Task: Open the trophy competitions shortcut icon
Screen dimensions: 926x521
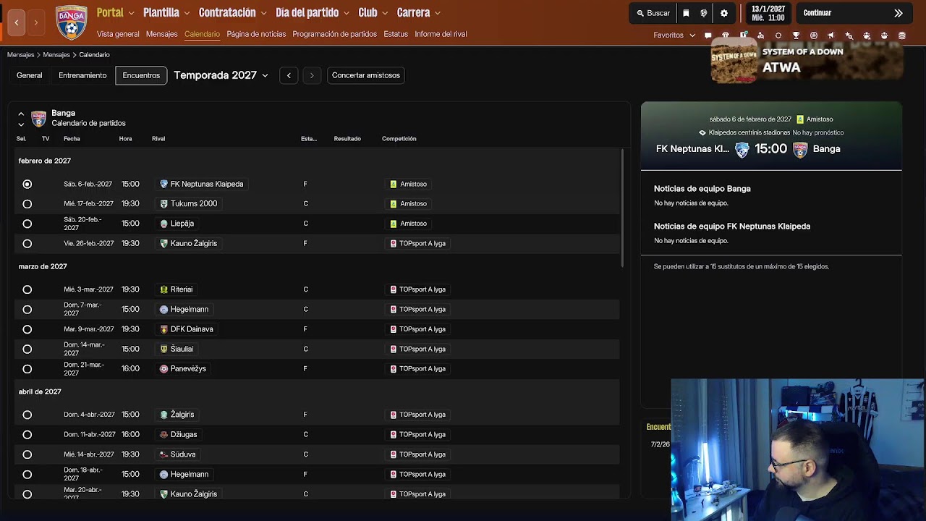Action: [796, 35]
